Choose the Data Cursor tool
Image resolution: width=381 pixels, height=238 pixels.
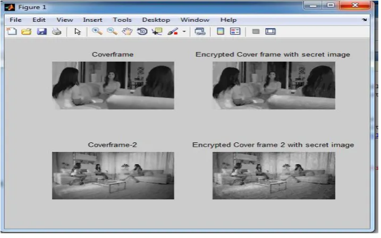click(157, 31)
